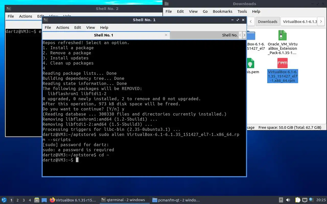Click folder icon in Downloads titlebar
The image size is (327, 204).
pyautogui.click(x=167, y=4)
